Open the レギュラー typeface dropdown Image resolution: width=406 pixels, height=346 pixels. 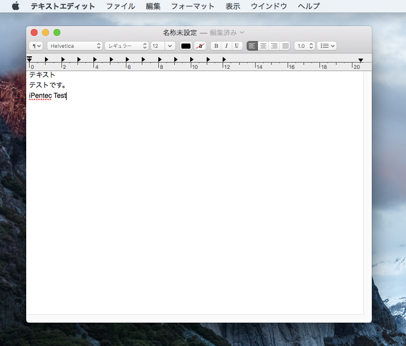126,46
